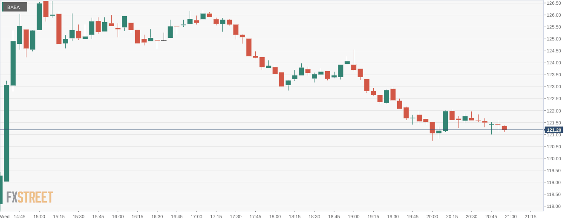
Task: Select the 18:15 time axis label
Action: pyautogui.click(x=295, y=216)
